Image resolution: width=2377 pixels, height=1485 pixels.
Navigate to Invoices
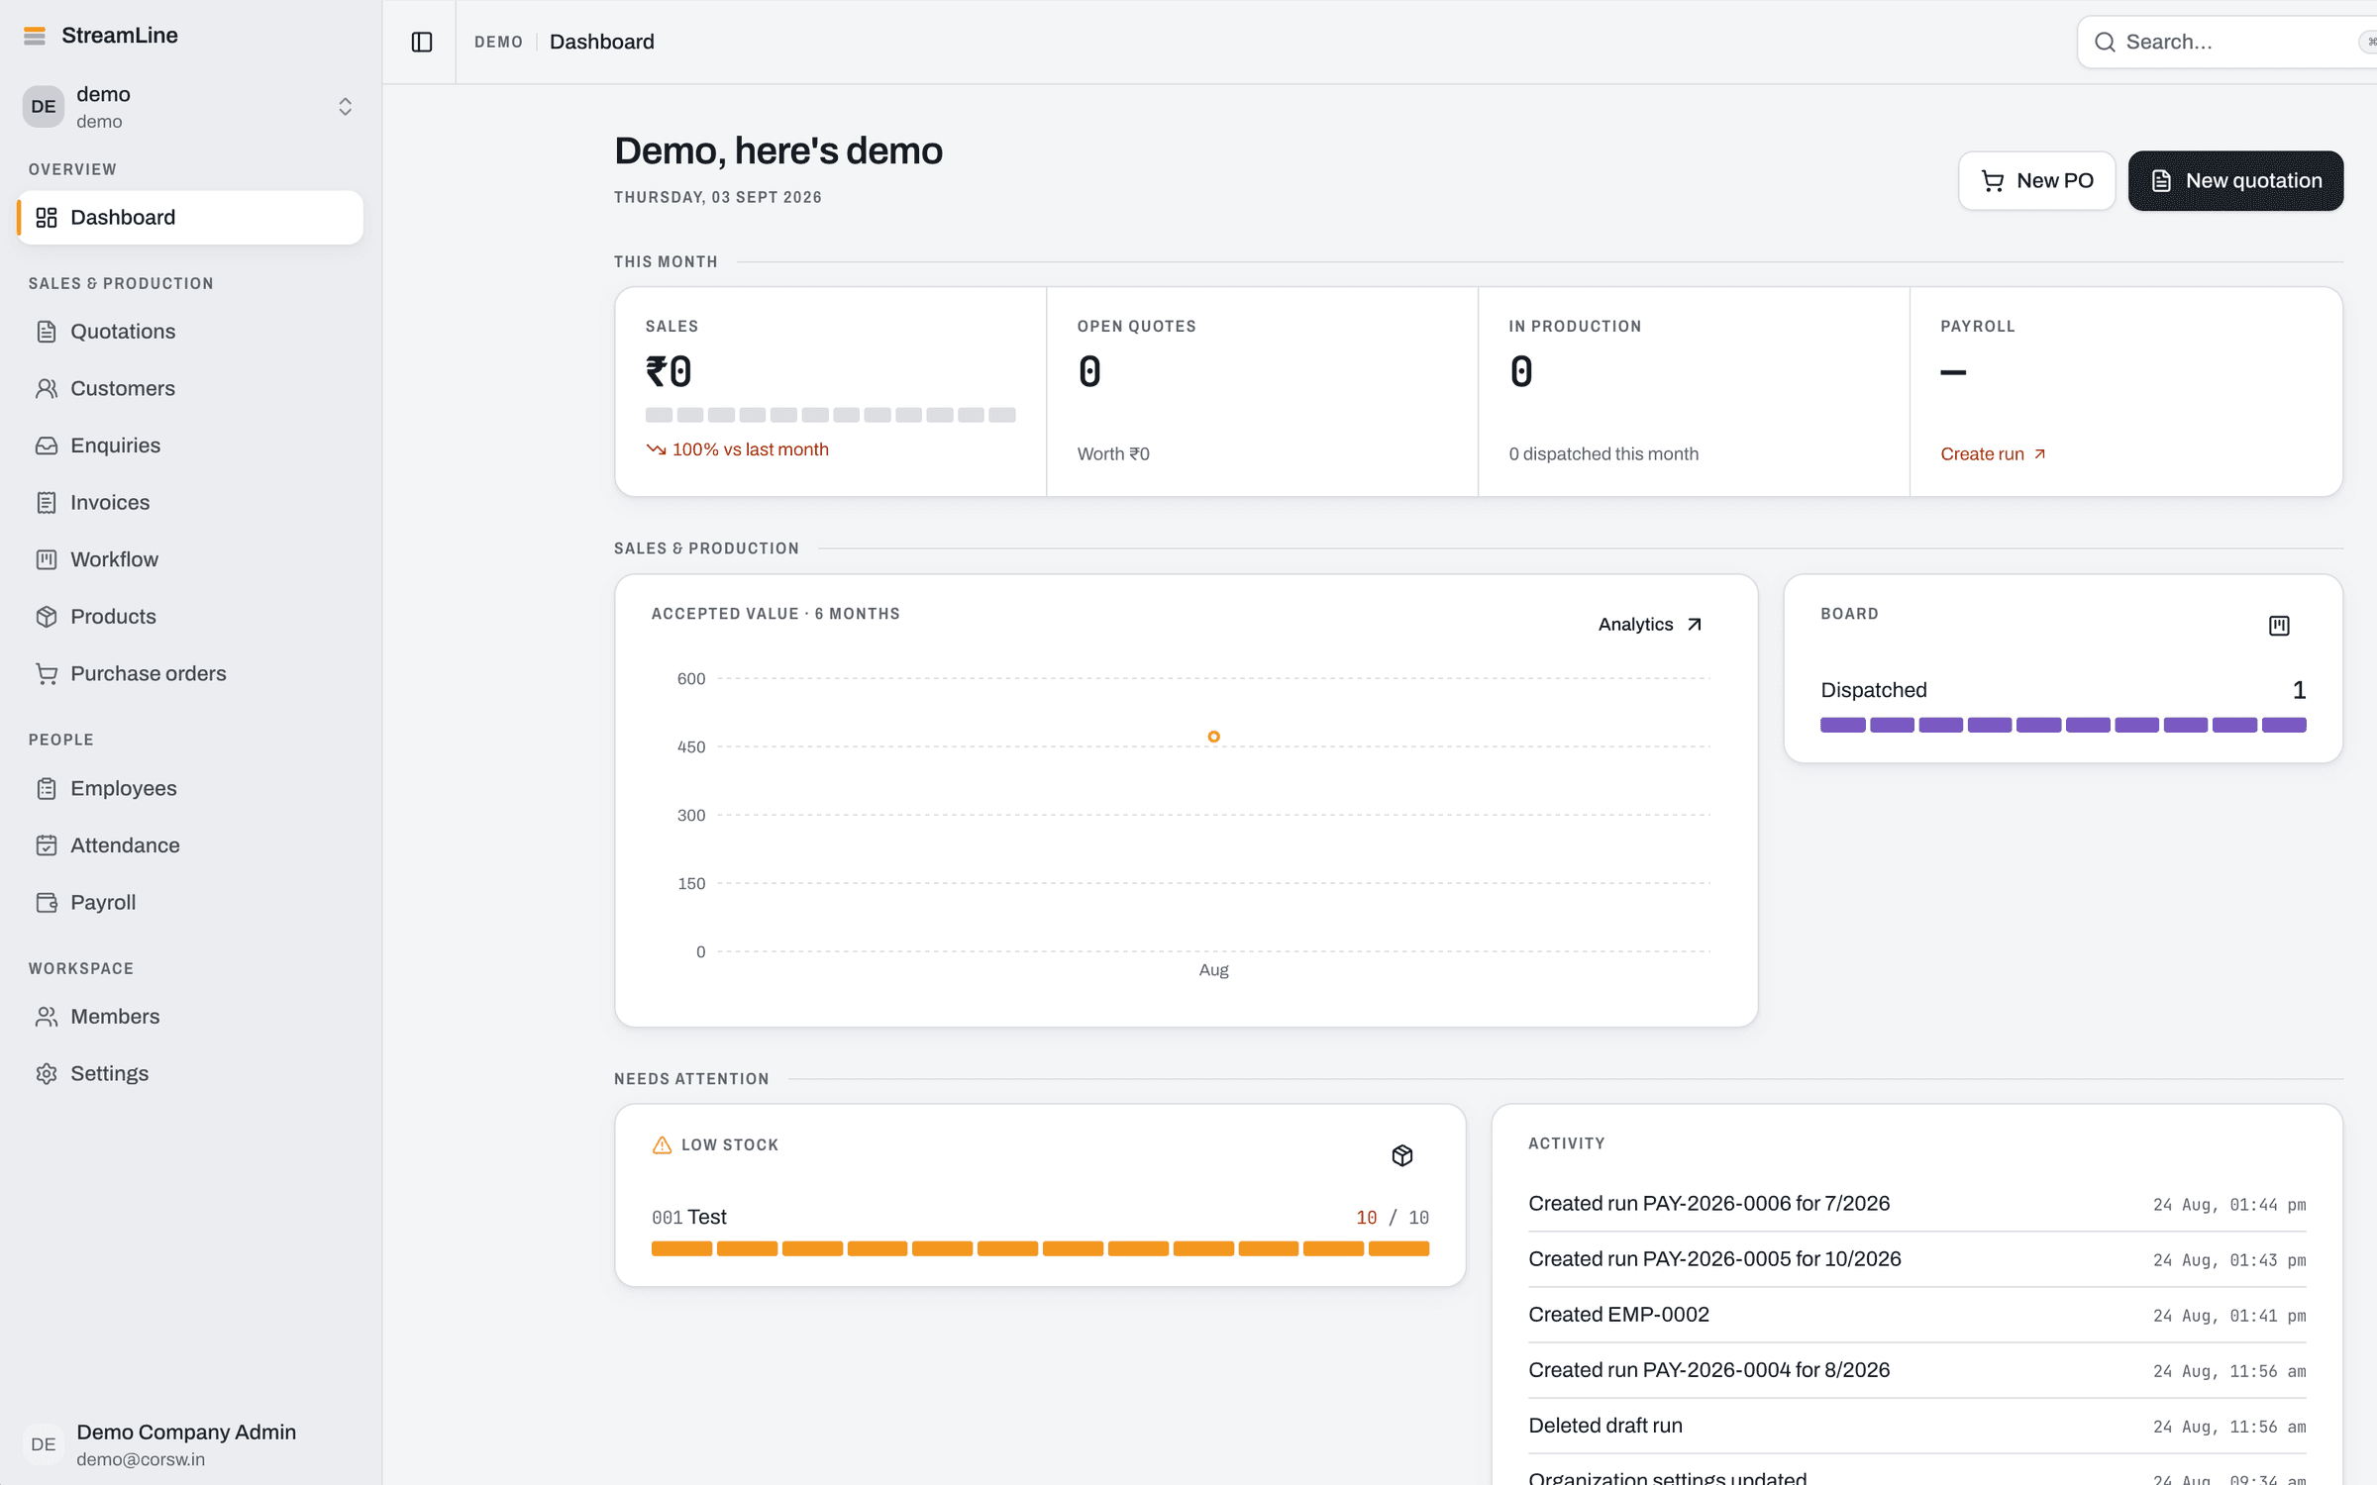coord(190,503)
